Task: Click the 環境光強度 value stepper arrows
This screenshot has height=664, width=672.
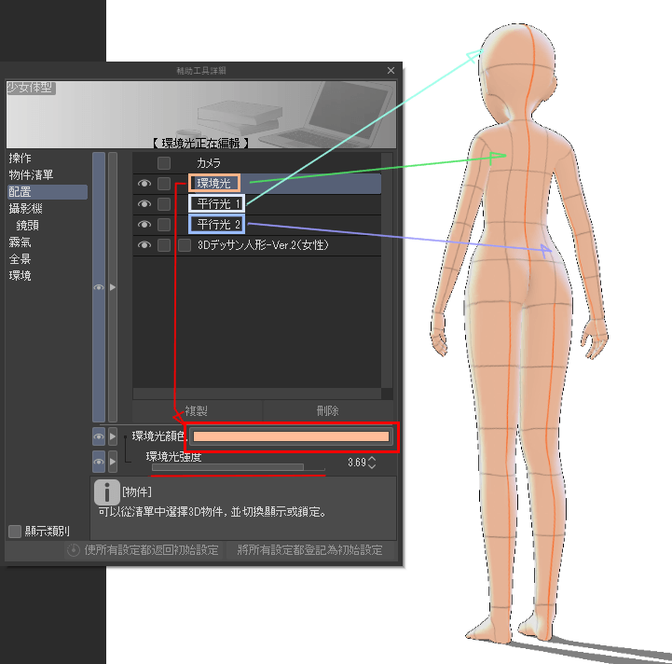Action: point(372,463)
